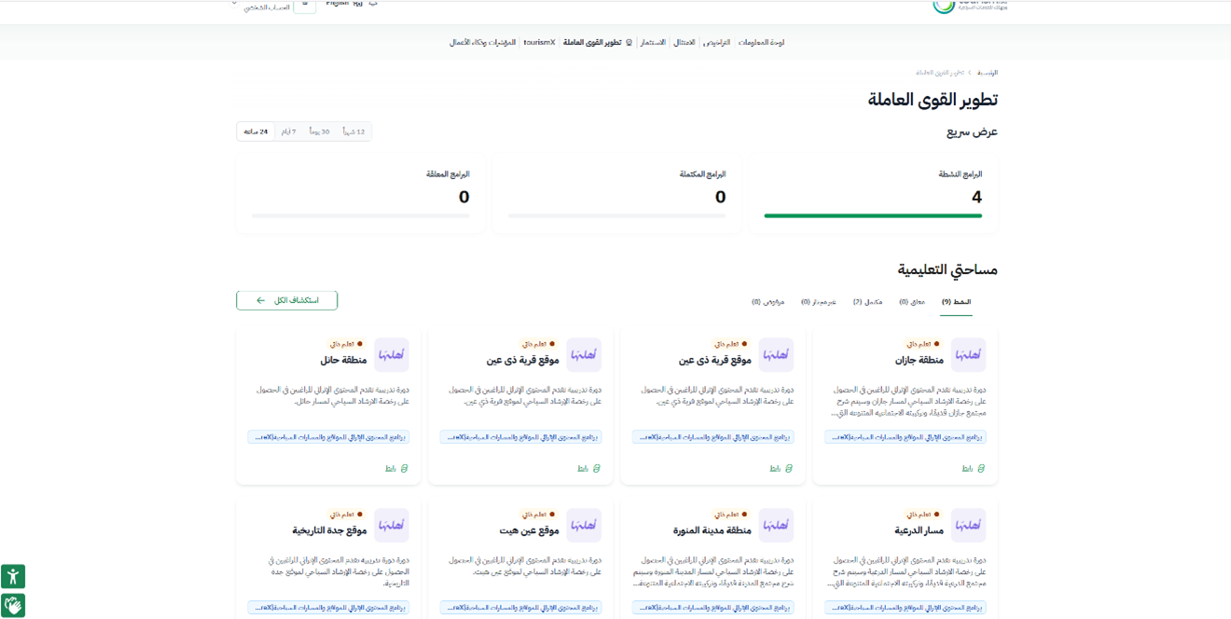
Task: Click the program tag on موقع عين هيت card
Action: click(520, 608)
